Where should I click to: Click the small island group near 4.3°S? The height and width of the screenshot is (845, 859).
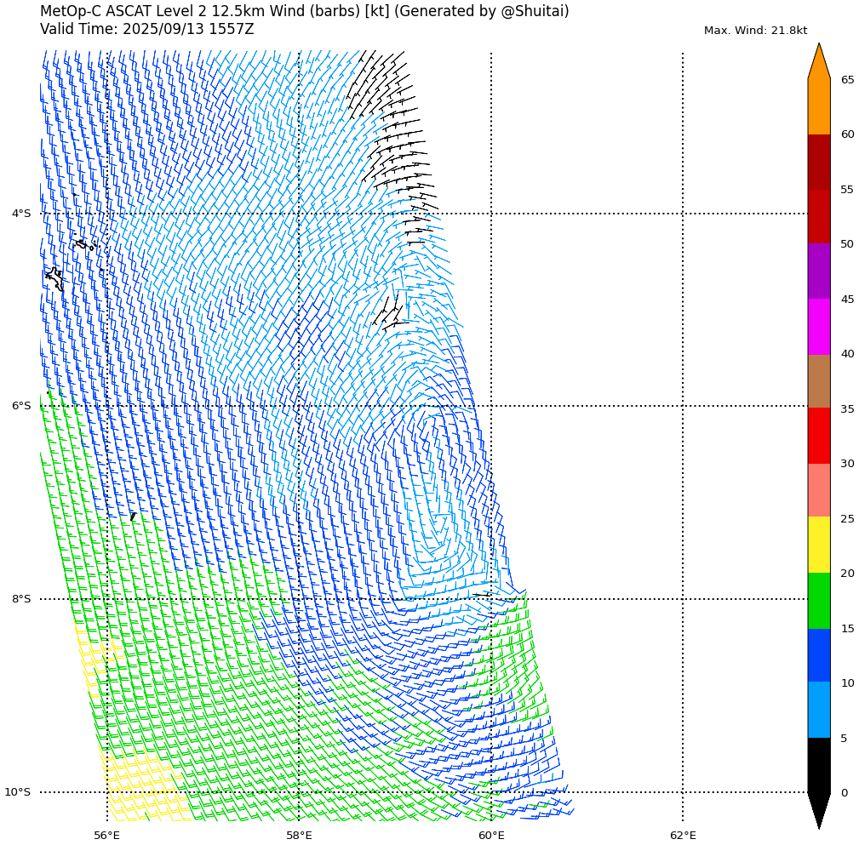click(x=85, y=243)
